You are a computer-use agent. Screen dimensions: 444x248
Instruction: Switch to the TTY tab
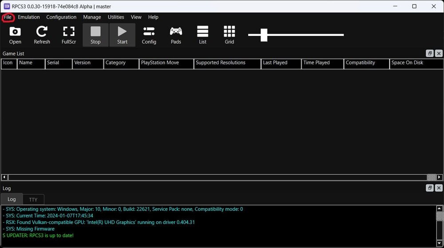click(33, 200)
